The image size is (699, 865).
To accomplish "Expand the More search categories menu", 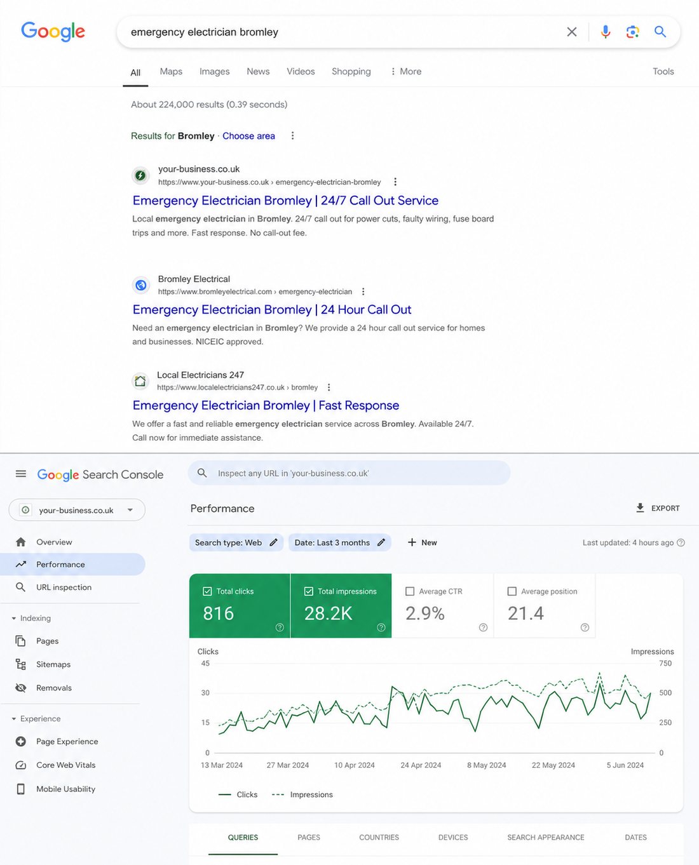I will click(x=406, y=71).
